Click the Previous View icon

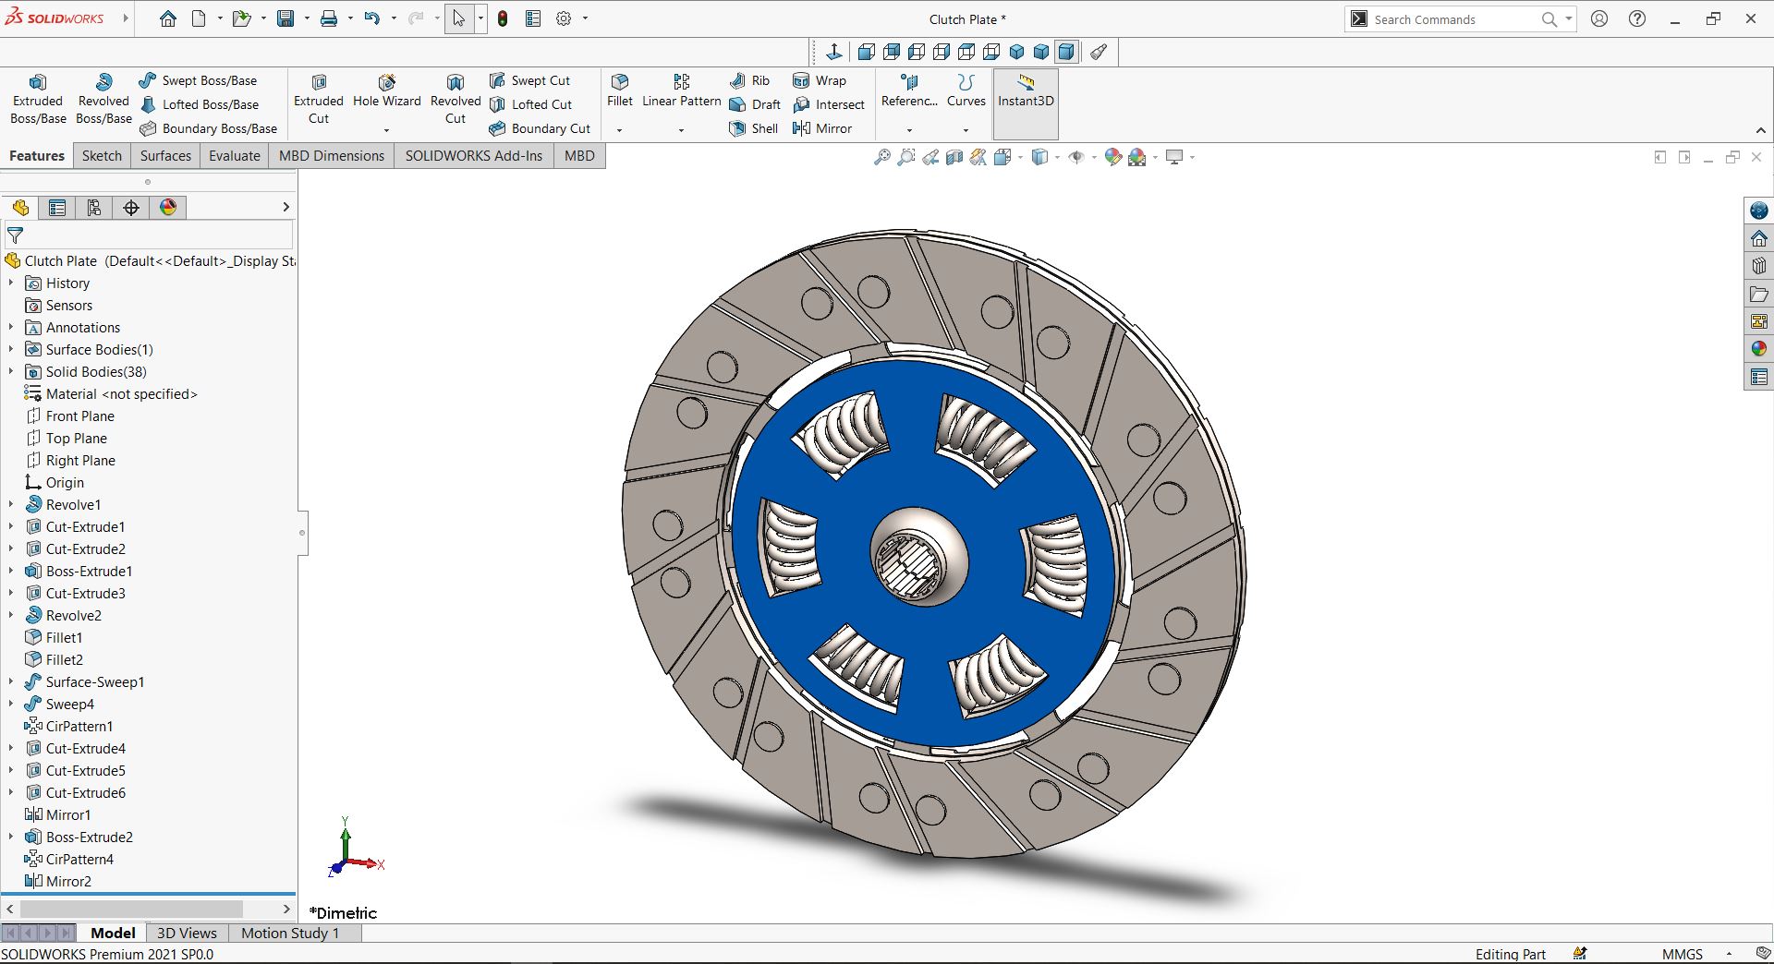click(x=930, y=157)
